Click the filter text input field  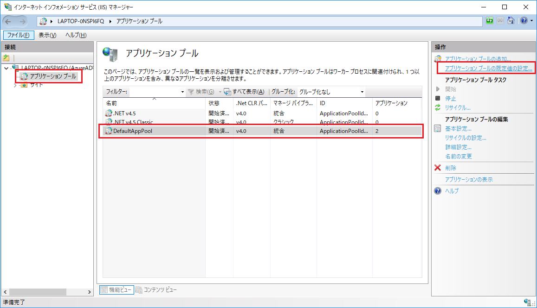[x=155, y=92]
